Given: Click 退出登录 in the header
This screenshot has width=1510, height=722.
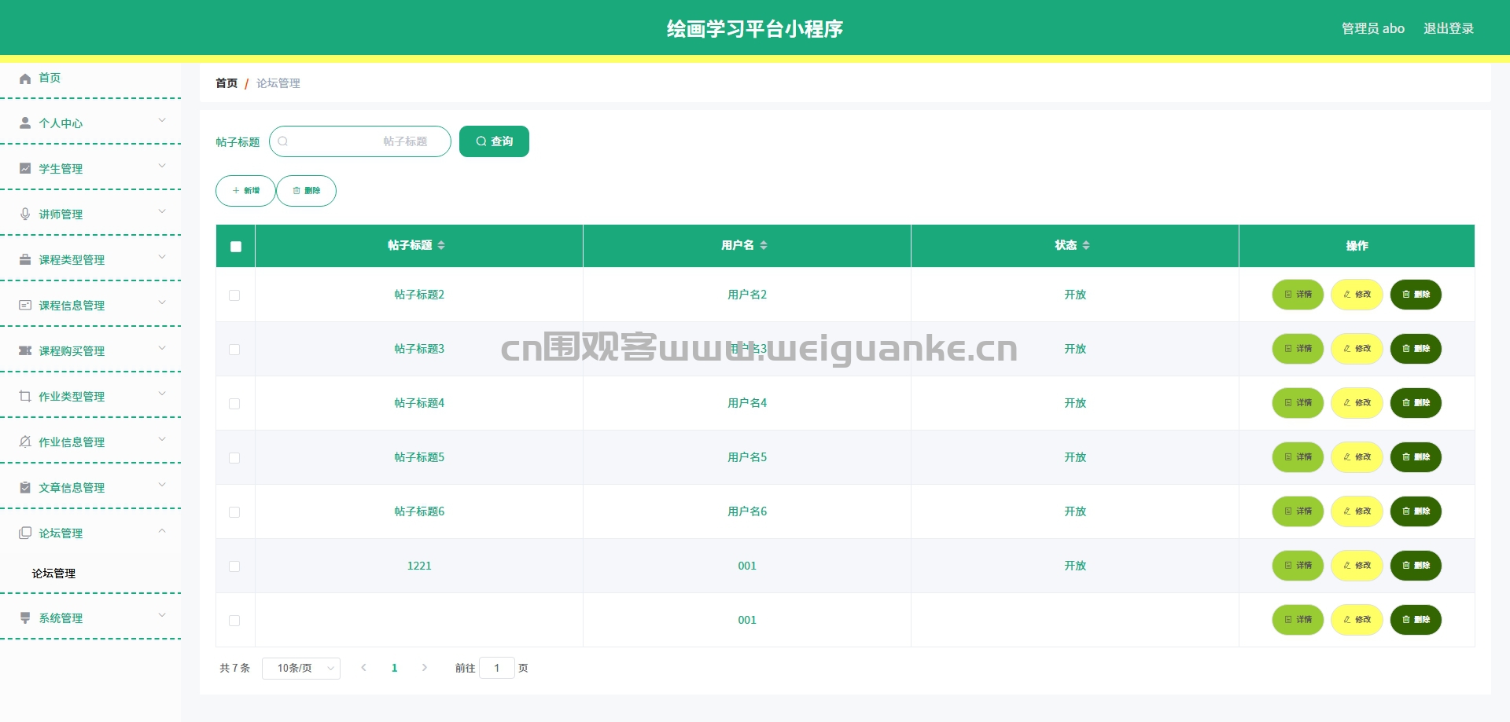Looking at the screenshot, I should pyautogui.click(x=1449, y=28).
